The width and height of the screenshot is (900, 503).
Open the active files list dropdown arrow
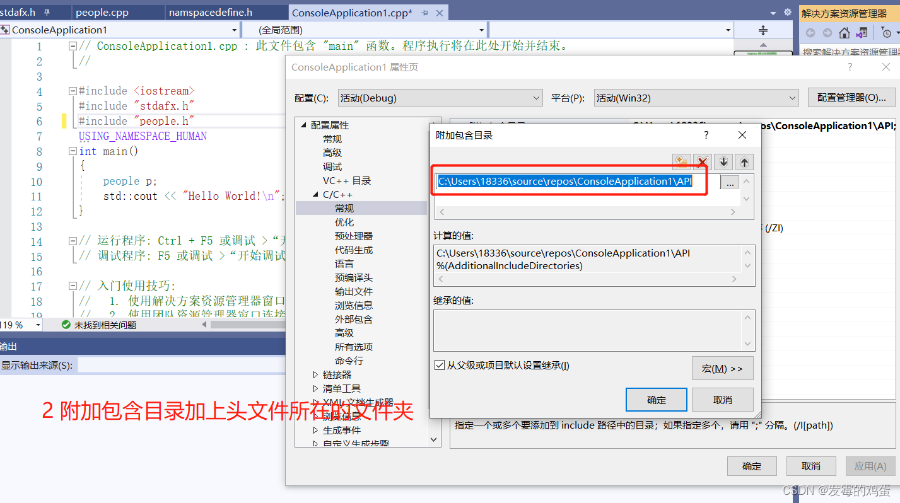coord(773,13)
